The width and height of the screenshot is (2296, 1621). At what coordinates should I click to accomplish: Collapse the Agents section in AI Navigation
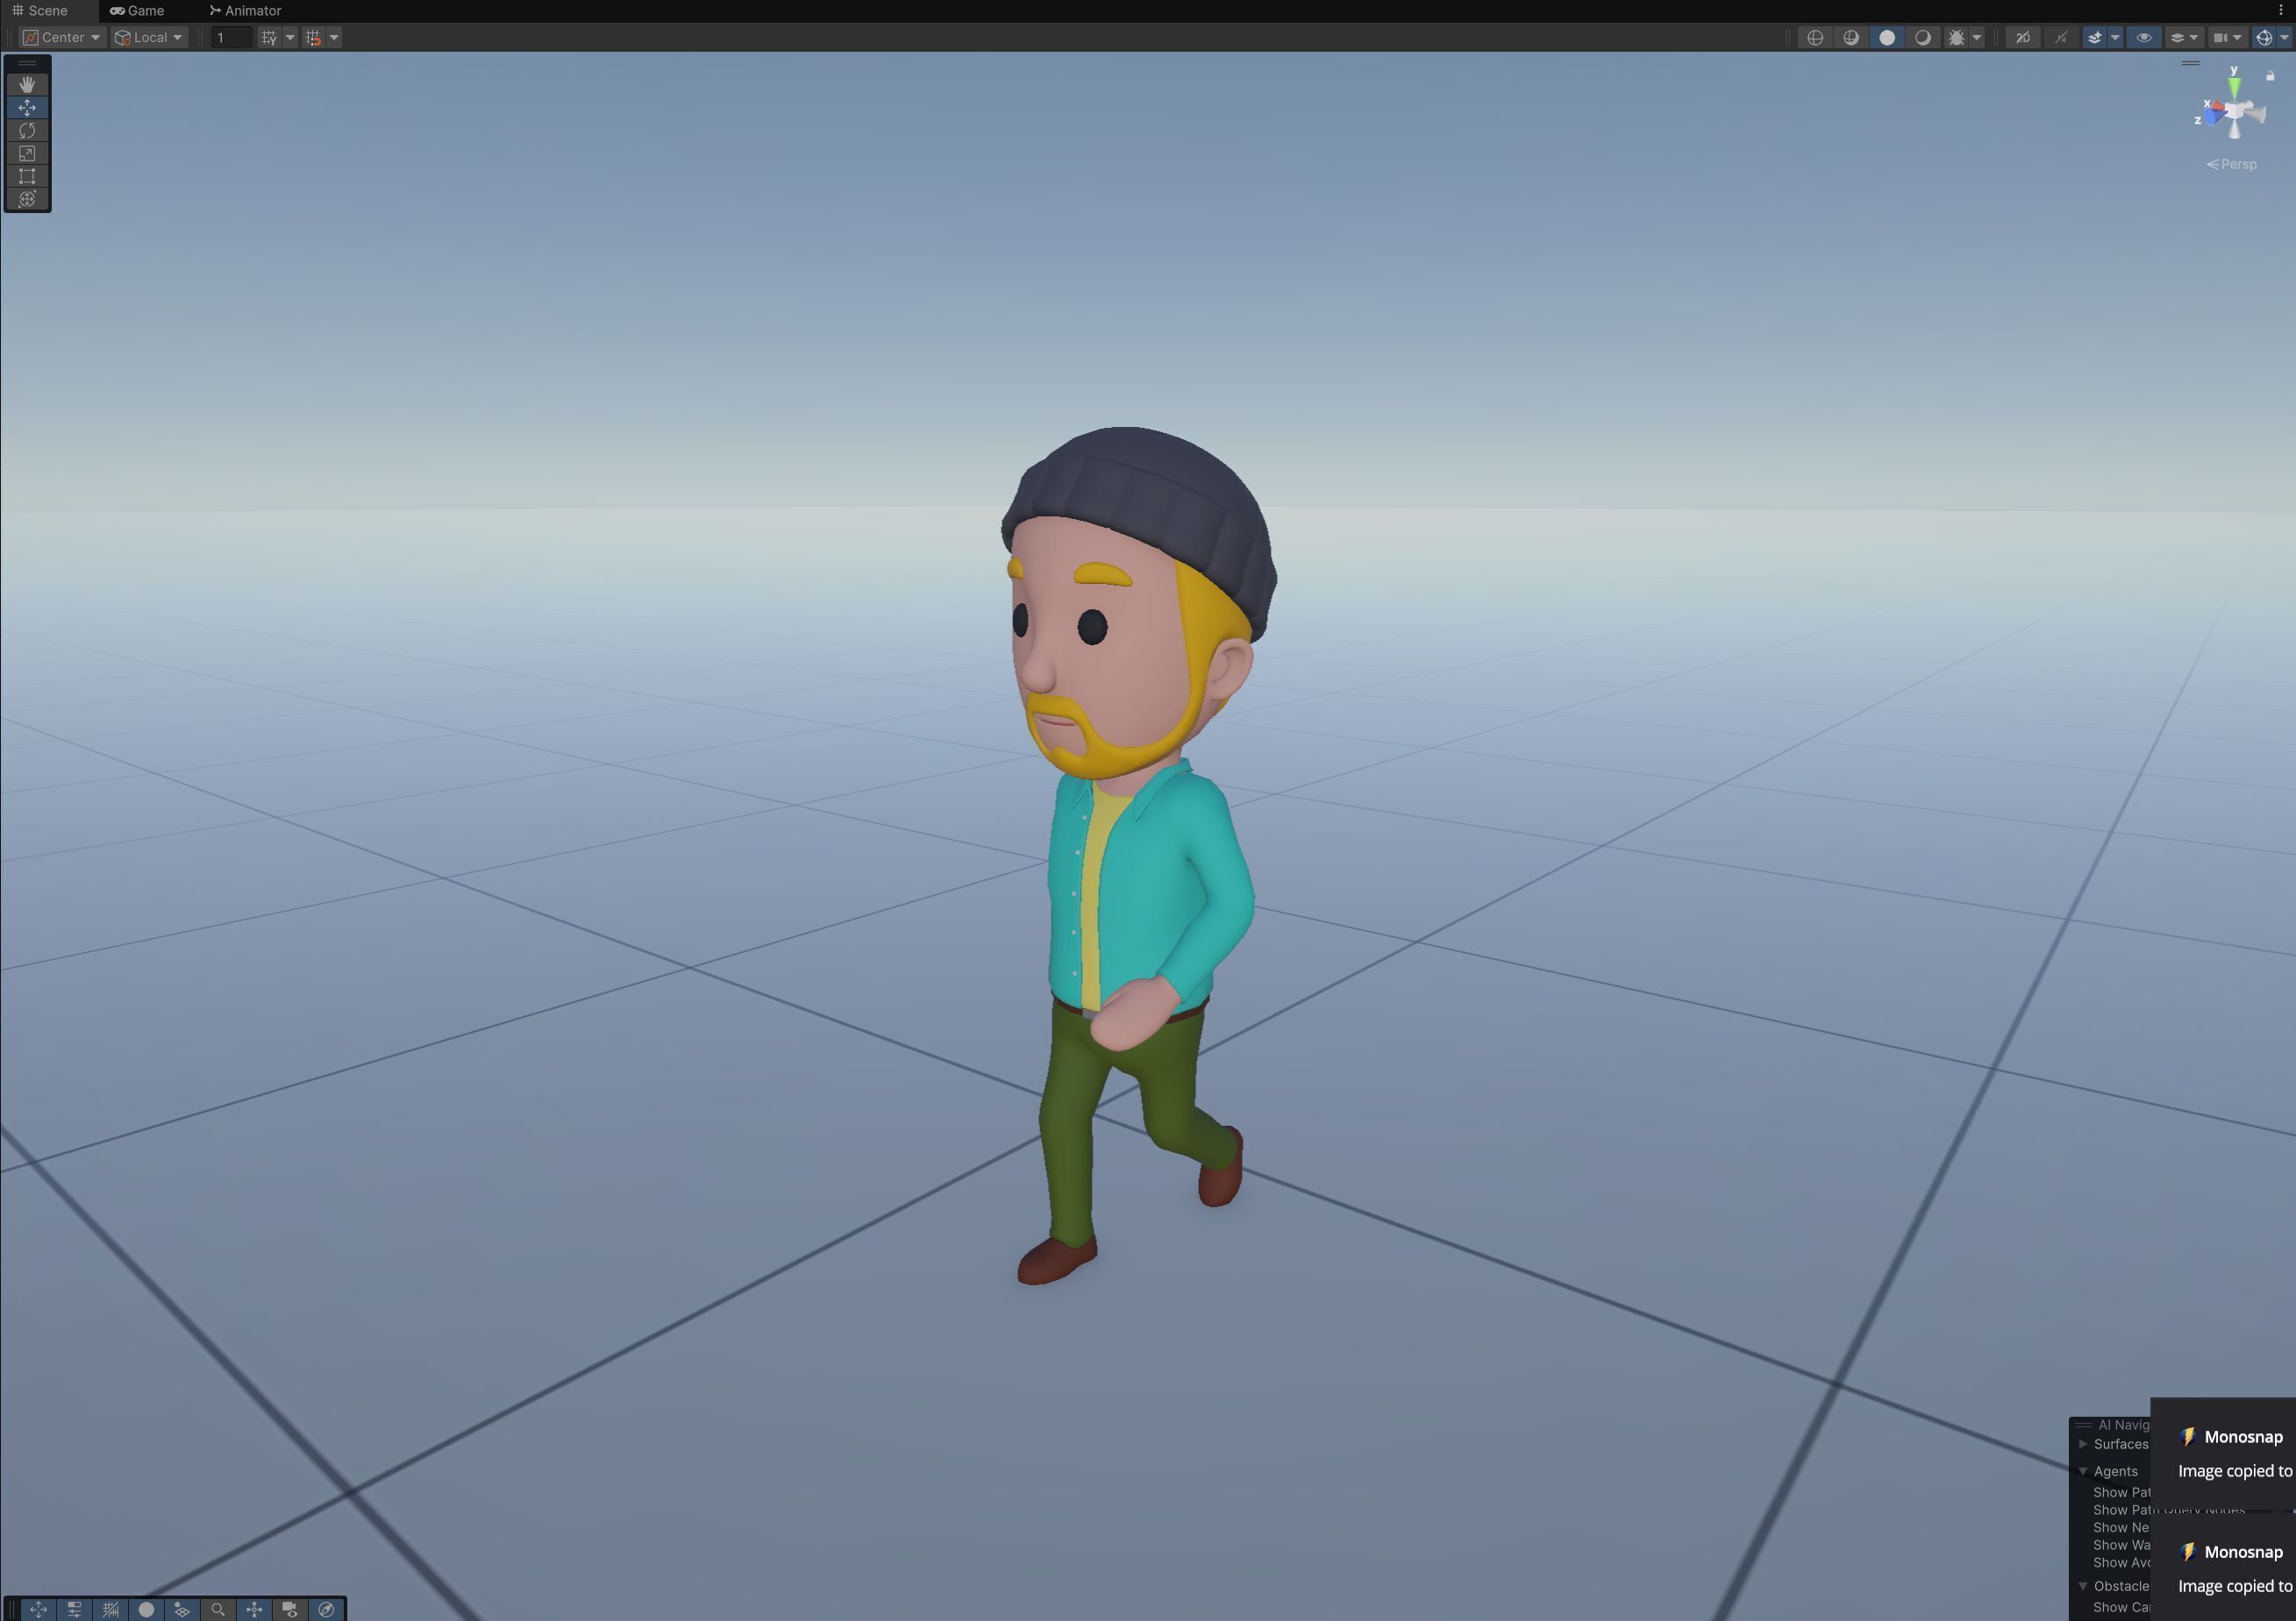[x=2083, y=1471]
